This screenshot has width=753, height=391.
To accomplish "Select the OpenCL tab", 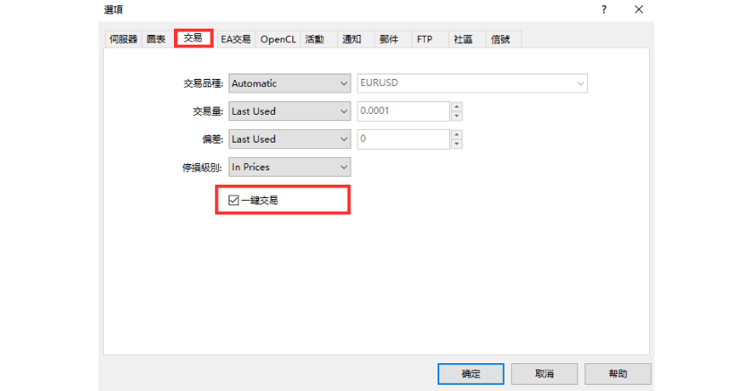I will (x=278, y=39).
